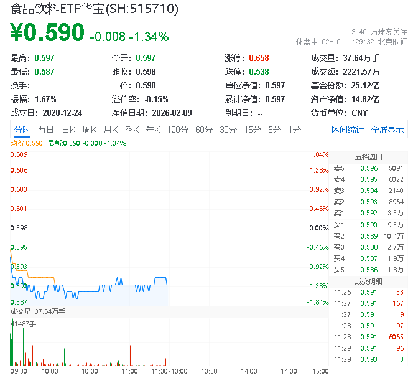Select the 11:28 trade with 6065 volume
This screenshot has width=408, height=383.
click(x=368, y=336)
